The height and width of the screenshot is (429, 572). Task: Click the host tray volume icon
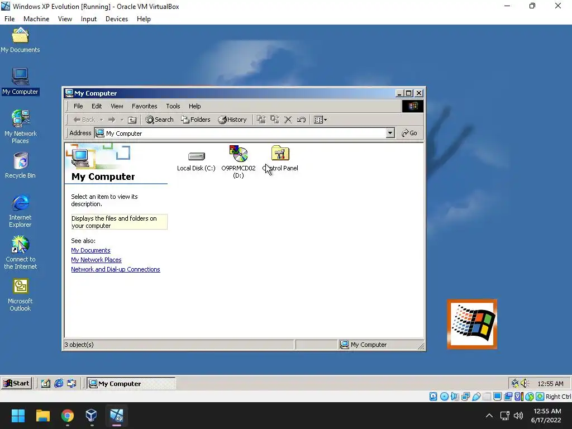[518, 416]
